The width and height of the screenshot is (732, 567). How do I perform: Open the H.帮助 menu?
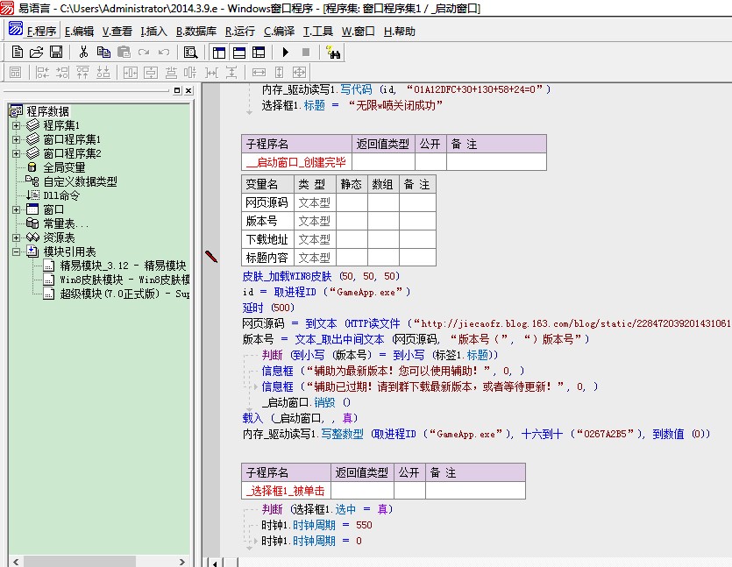pos(399,32)
